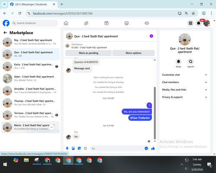Expand the Chat members section
This screenshot has height=173, width=216.
[184, 82]
